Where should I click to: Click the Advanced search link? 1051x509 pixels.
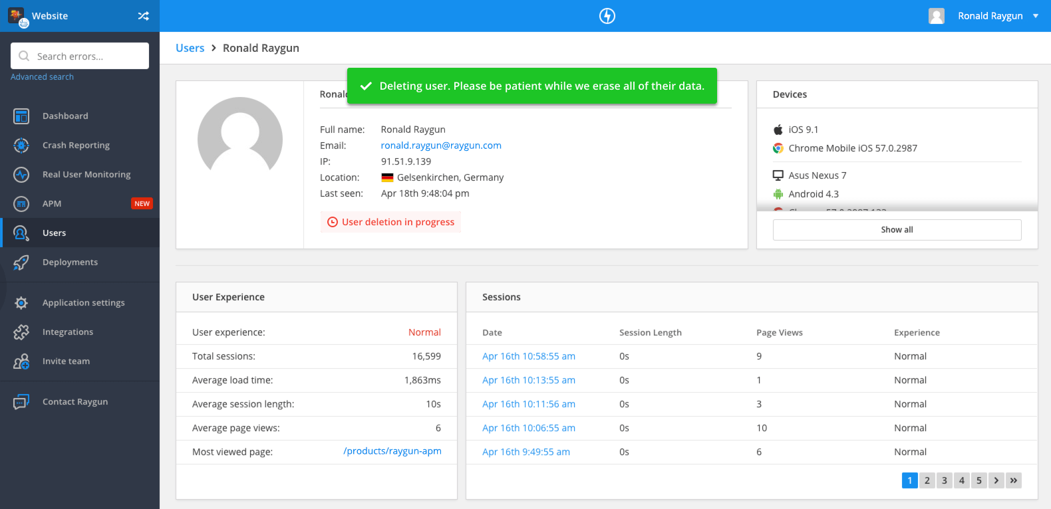point(42,77)
